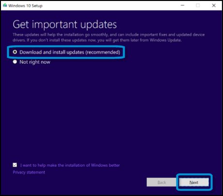
Task: Click the Get important updates heading
Action: [64, 25]
